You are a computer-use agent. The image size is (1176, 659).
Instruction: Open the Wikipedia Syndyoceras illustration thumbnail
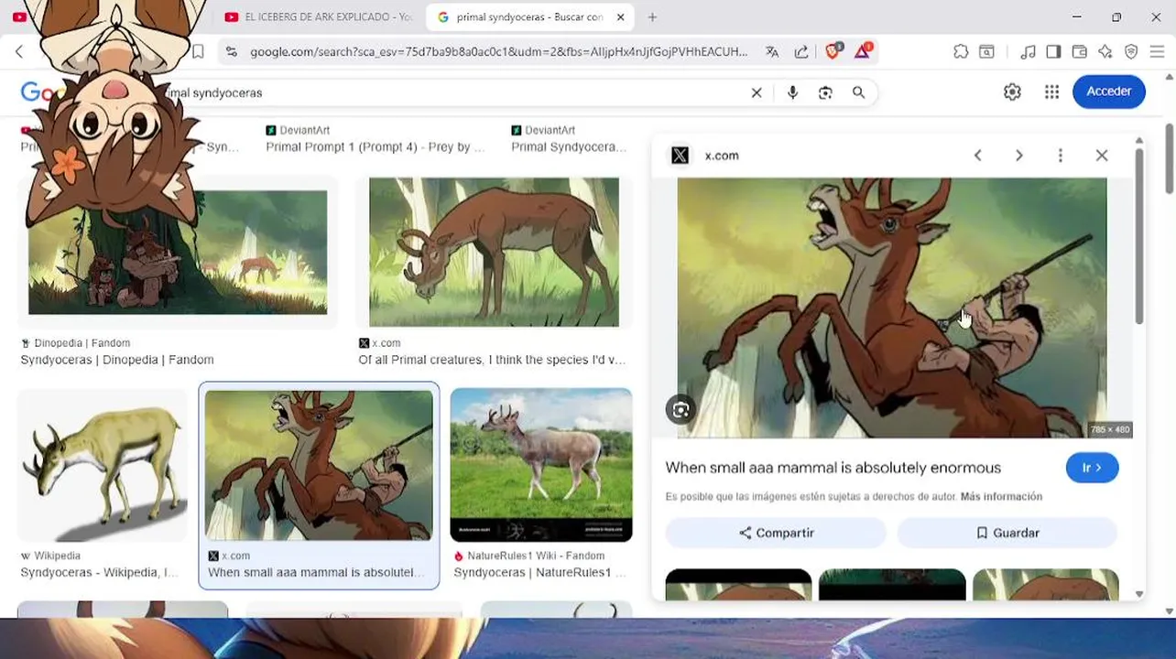coord(103,466)
